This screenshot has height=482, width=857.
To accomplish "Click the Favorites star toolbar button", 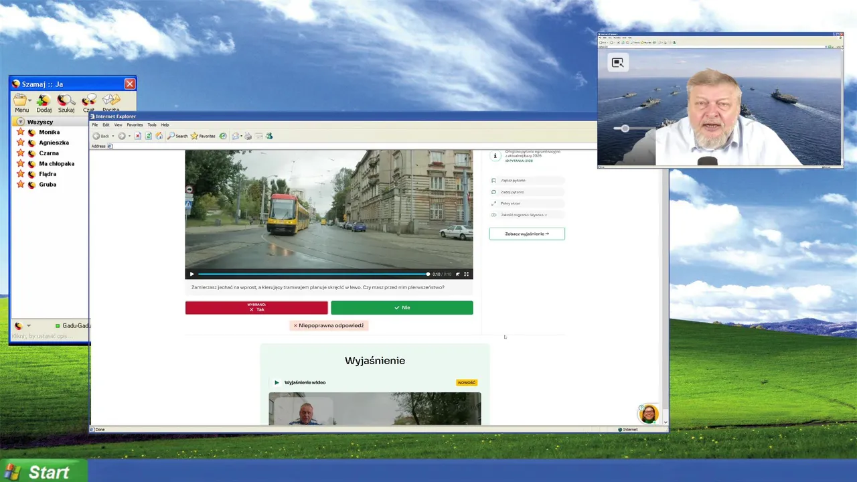I will [203, 136].
